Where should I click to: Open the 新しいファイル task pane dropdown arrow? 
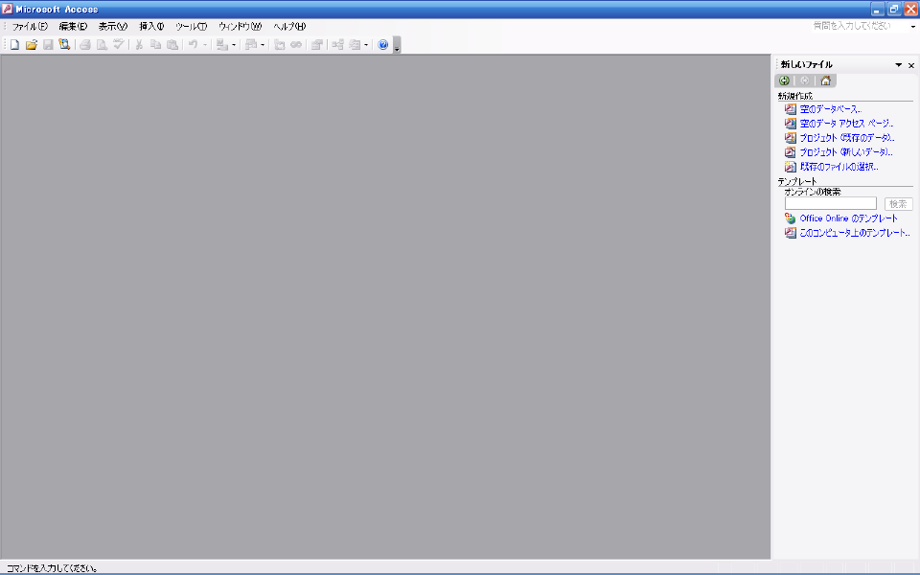click(x=898, y=64)
